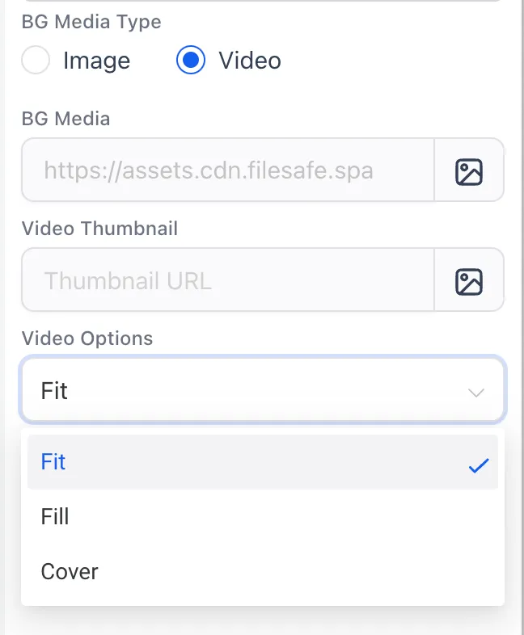Click the partially visible field above BG Media Type
This screenshot has width=524, height=635.
click(x=263, y=1)
